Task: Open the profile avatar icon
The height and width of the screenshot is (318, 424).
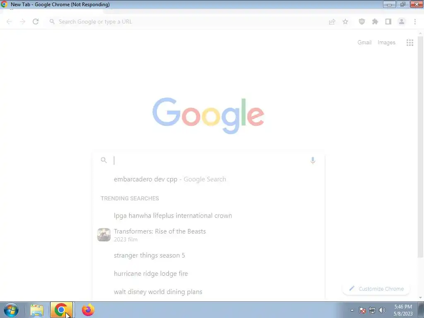Action: 402,22
